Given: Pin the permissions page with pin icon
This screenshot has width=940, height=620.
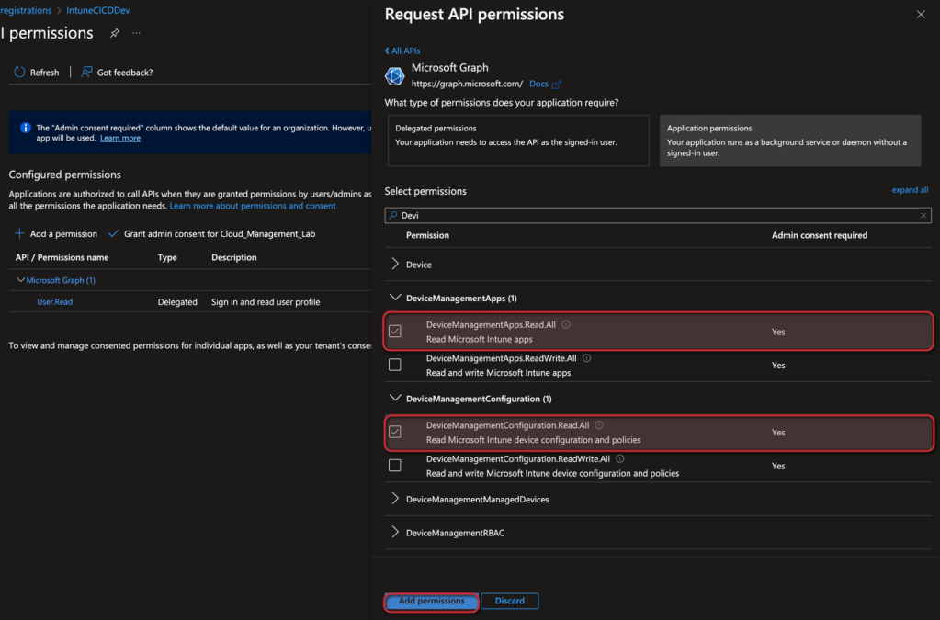Looking at the screenshot, I should (x=115, y=33).
